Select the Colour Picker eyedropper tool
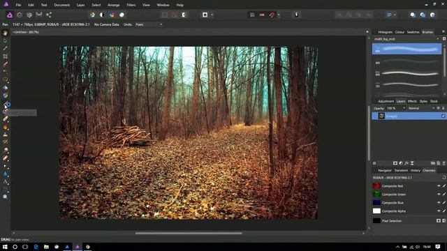 pyautogui.click(x=5, y=48)
